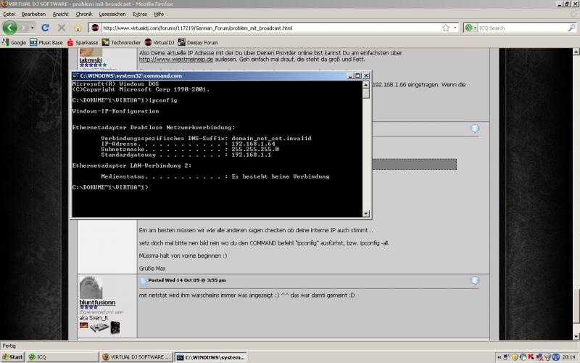Open the Lesezeichen menu
580x363 pixels.
(112, 14)
